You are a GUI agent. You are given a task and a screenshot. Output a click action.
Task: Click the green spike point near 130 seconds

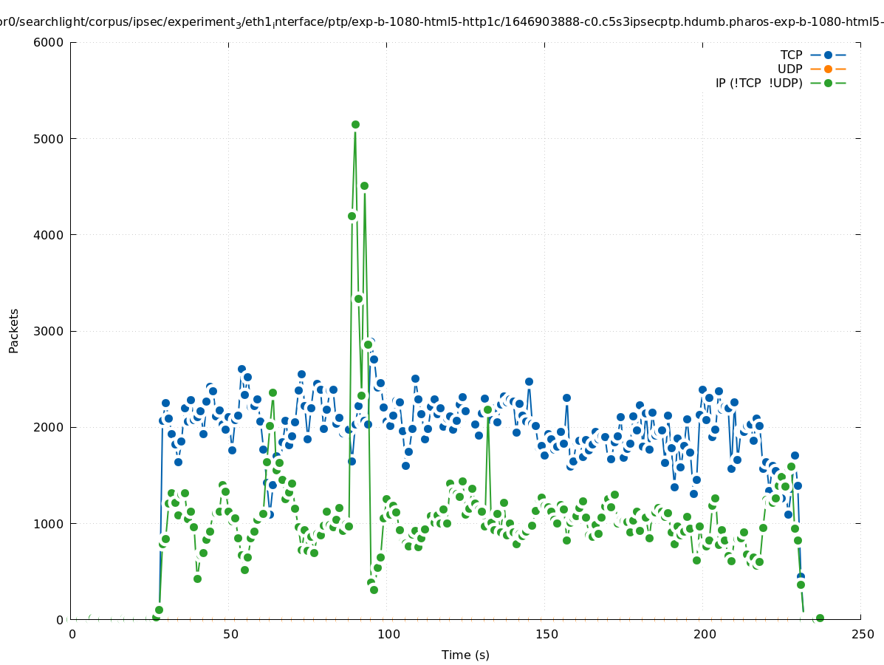[x=487, y=409]
